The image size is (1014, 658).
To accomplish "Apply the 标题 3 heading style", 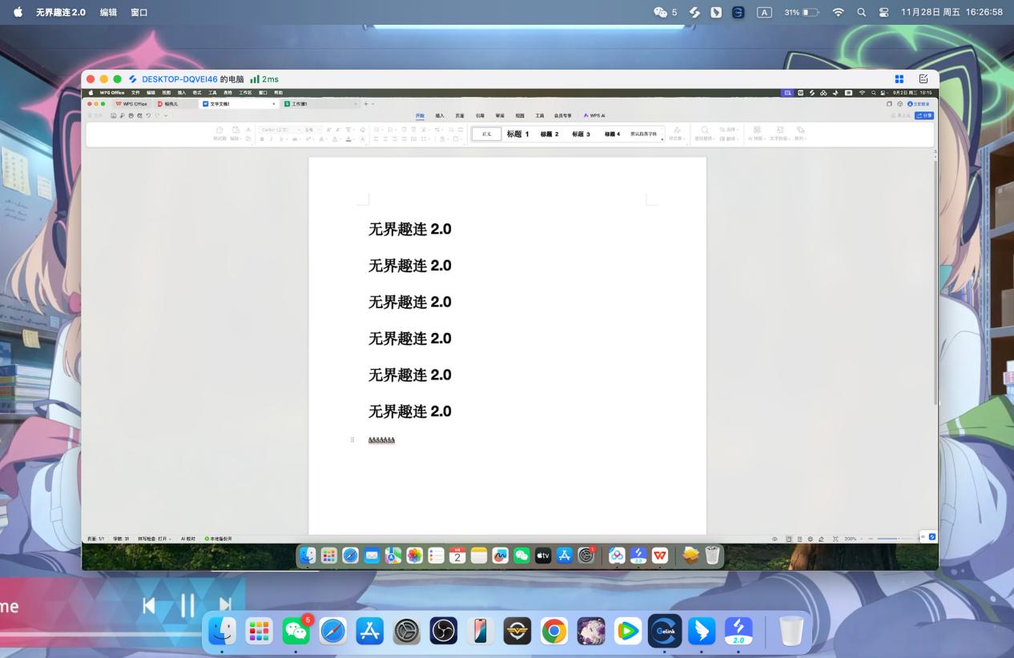I will click(x=581, y=134).
